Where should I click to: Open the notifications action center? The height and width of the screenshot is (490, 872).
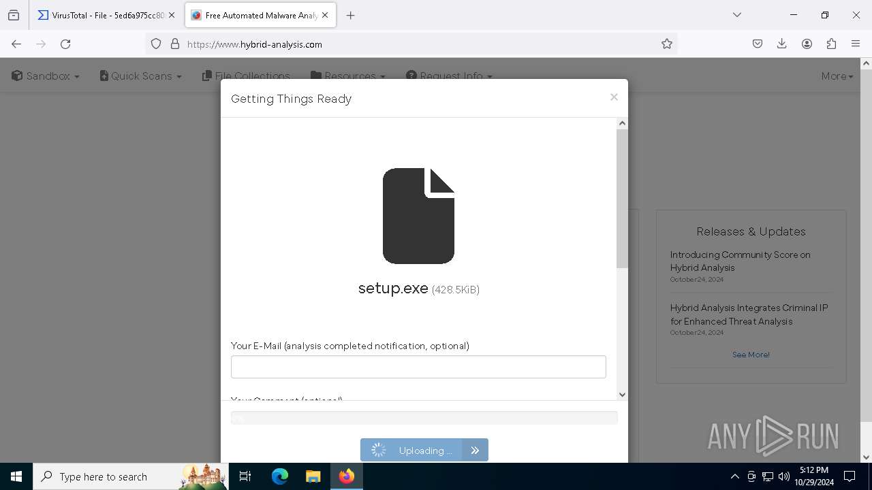pos(850,476)
